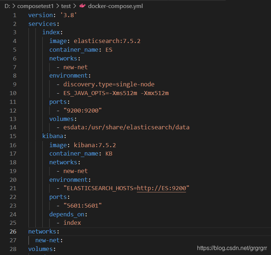
Task: Click ELASTICSEARCH_HOSTS variable name
Action: [100, 188]
